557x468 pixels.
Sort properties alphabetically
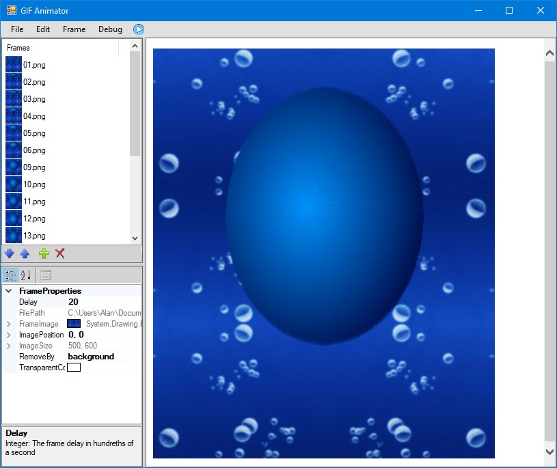(25, 275)
